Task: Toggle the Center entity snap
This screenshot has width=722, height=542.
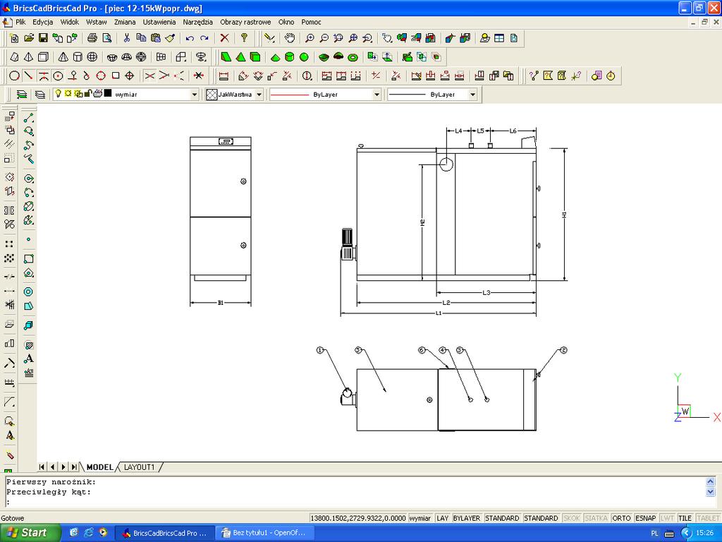Action: pos(58,76)
